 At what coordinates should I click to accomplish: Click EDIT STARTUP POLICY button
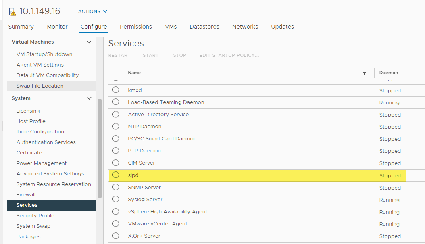click(229, 55)
